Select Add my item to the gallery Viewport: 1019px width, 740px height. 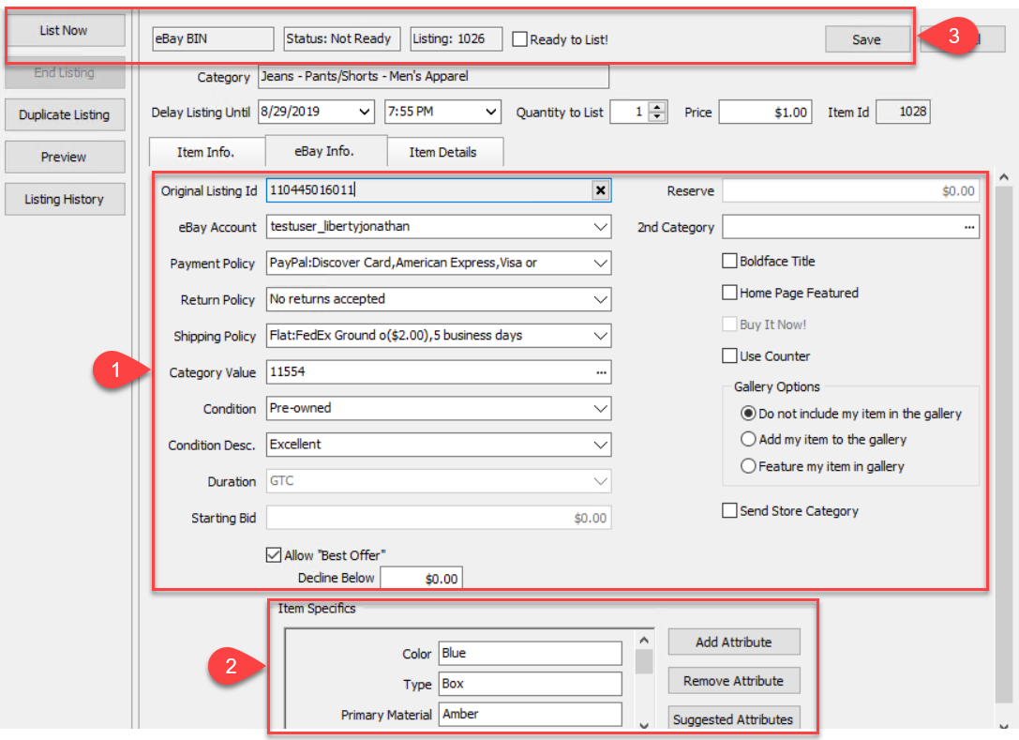tap(748, 440)
